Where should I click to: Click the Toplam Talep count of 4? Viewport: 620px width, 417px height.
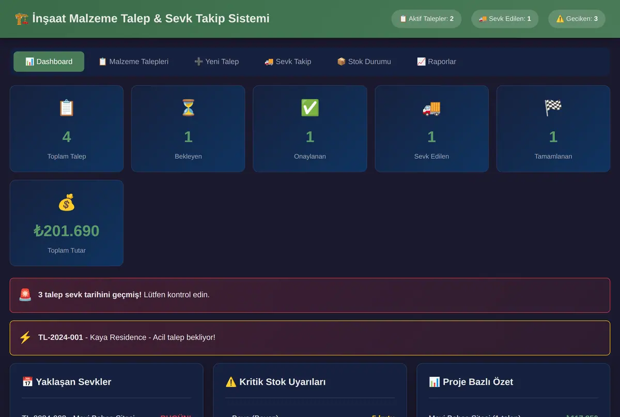pyautogui.click(x=67, y=137)
